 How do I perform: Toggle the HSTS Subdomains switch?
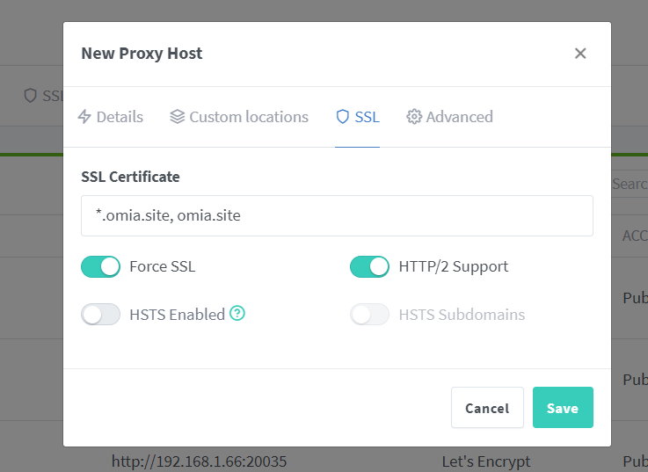[369, 315]
